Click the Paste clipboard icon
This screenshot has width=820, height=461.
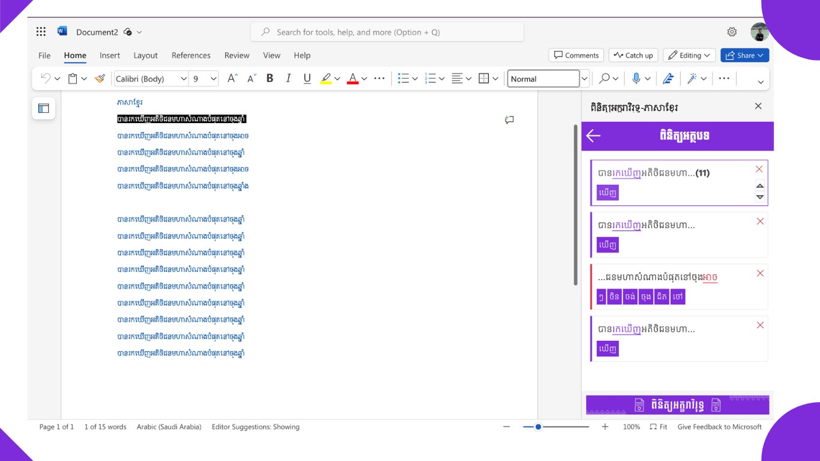click(x=73, y=79)
